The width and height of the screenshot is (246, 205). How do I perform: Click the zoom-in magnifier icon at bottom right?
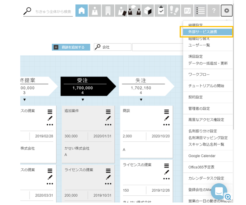pyautogui.click(x=228, y=197)
